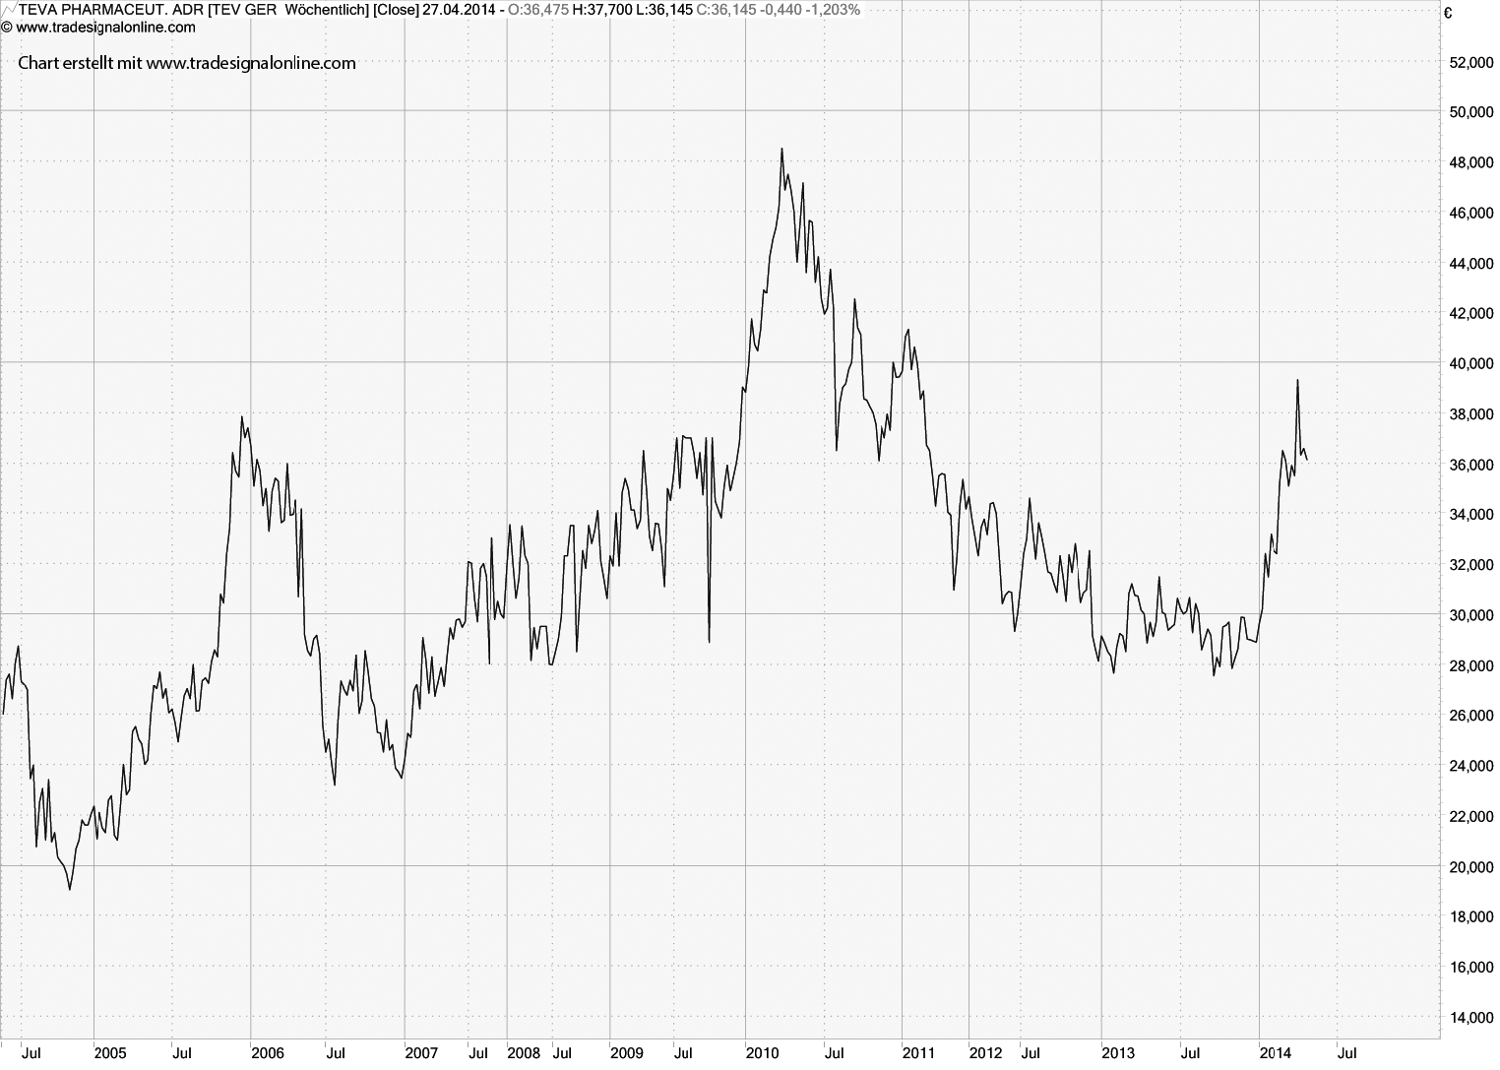Click the [Close] label in header
This screenshot has width=1500, height=1070.
(396, 9)
